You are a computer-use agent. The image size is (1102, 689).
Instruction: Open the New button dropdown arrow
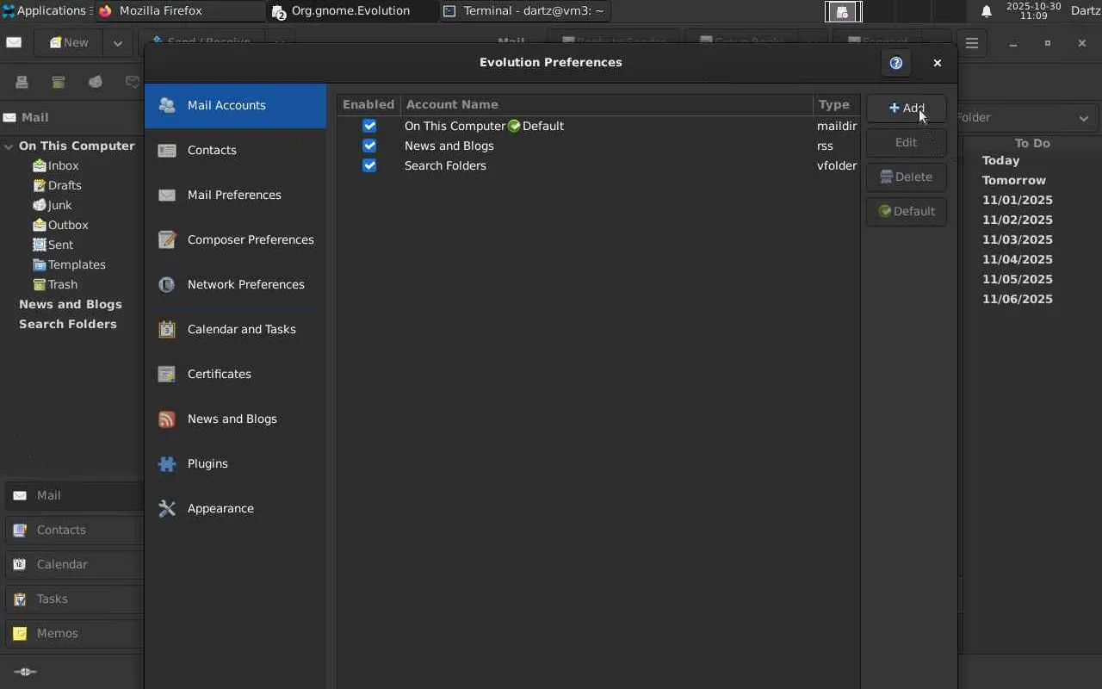click(x=117, y=43)
